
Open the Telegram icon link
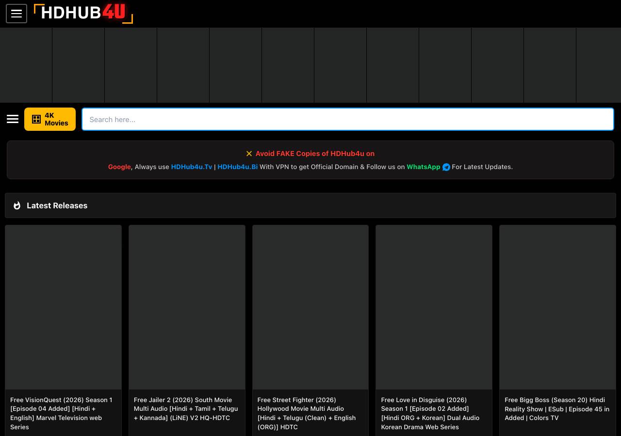[x=446, y=167]
